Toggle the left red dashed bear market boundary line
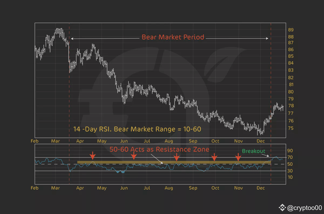 70,81
